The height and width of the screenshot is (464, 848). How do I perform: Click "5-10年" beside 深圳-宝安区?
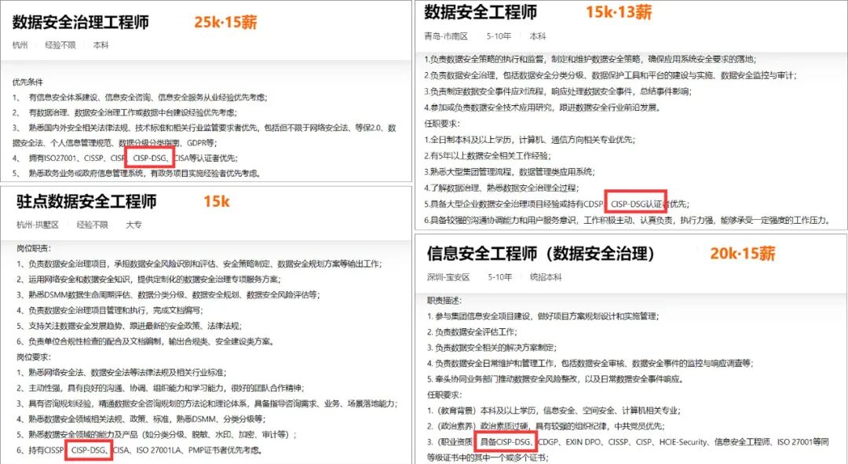[x=499, y=277]
